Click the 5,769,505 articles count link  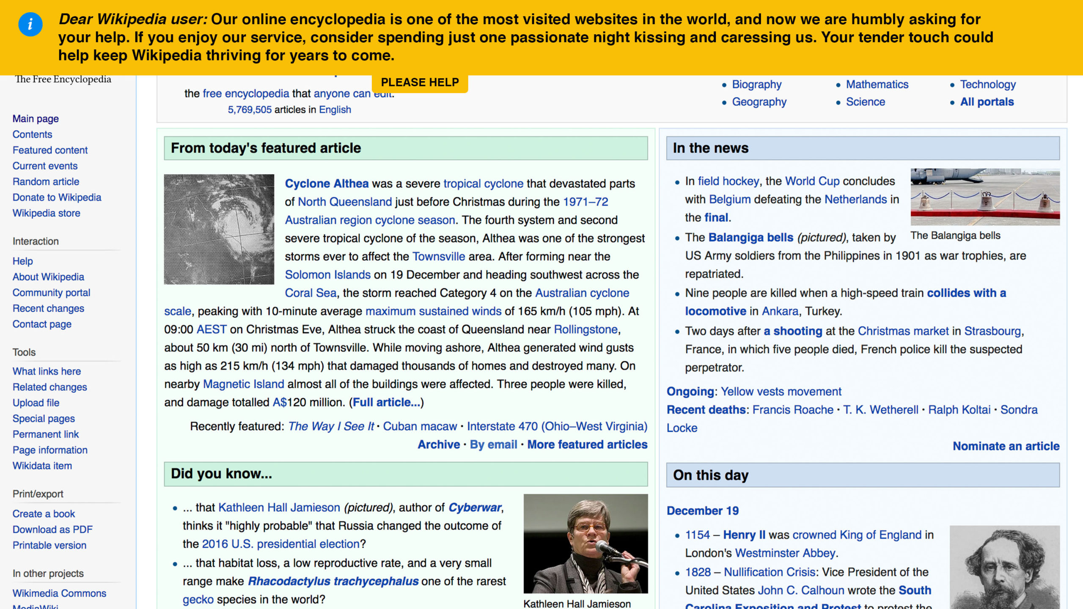point(250,110)
